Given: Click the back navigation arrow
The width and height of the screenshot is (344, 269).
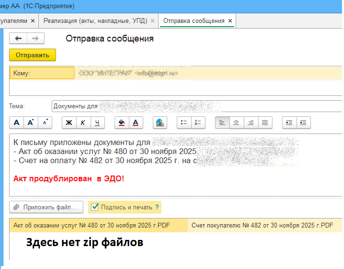Looking at the screenshot, I should pos(18,39).
